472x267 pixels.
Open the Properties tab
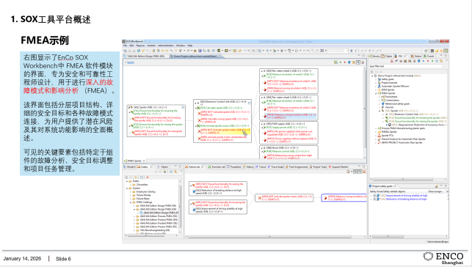[234, 167]
